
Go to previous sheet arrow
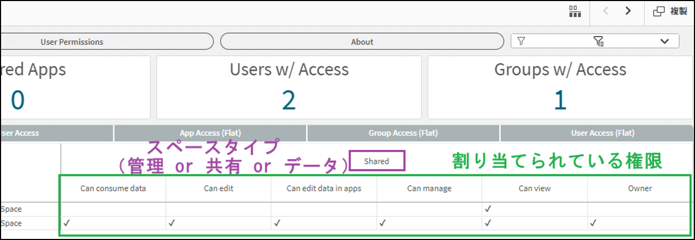click(x=605, y=11)
